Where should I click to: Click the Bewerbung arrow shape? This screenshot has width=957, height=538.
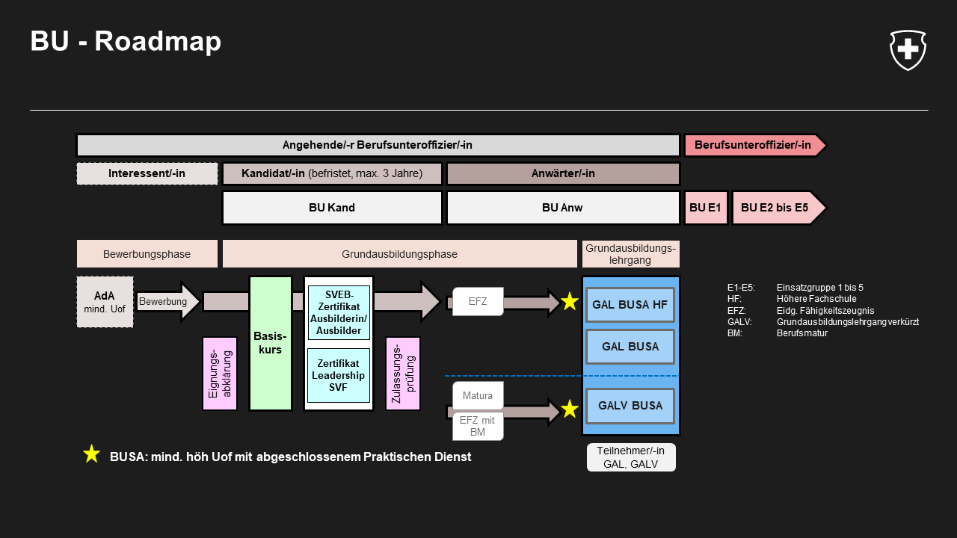click(x=167, y=302)
